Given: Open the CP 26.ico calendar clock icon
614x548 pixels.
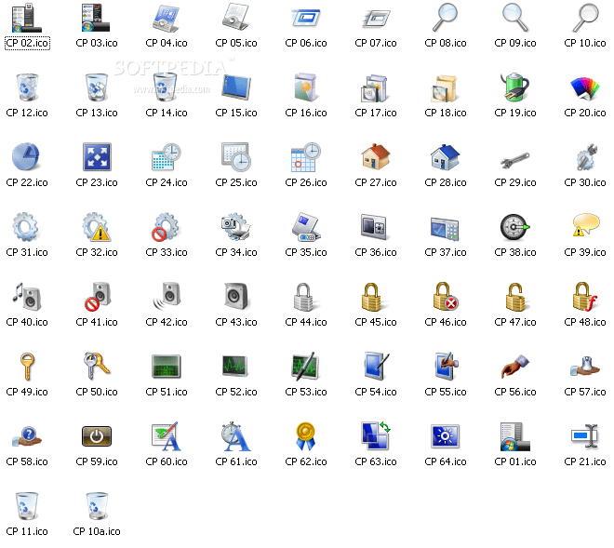Looking at the screenshot, I should [306, 157].
